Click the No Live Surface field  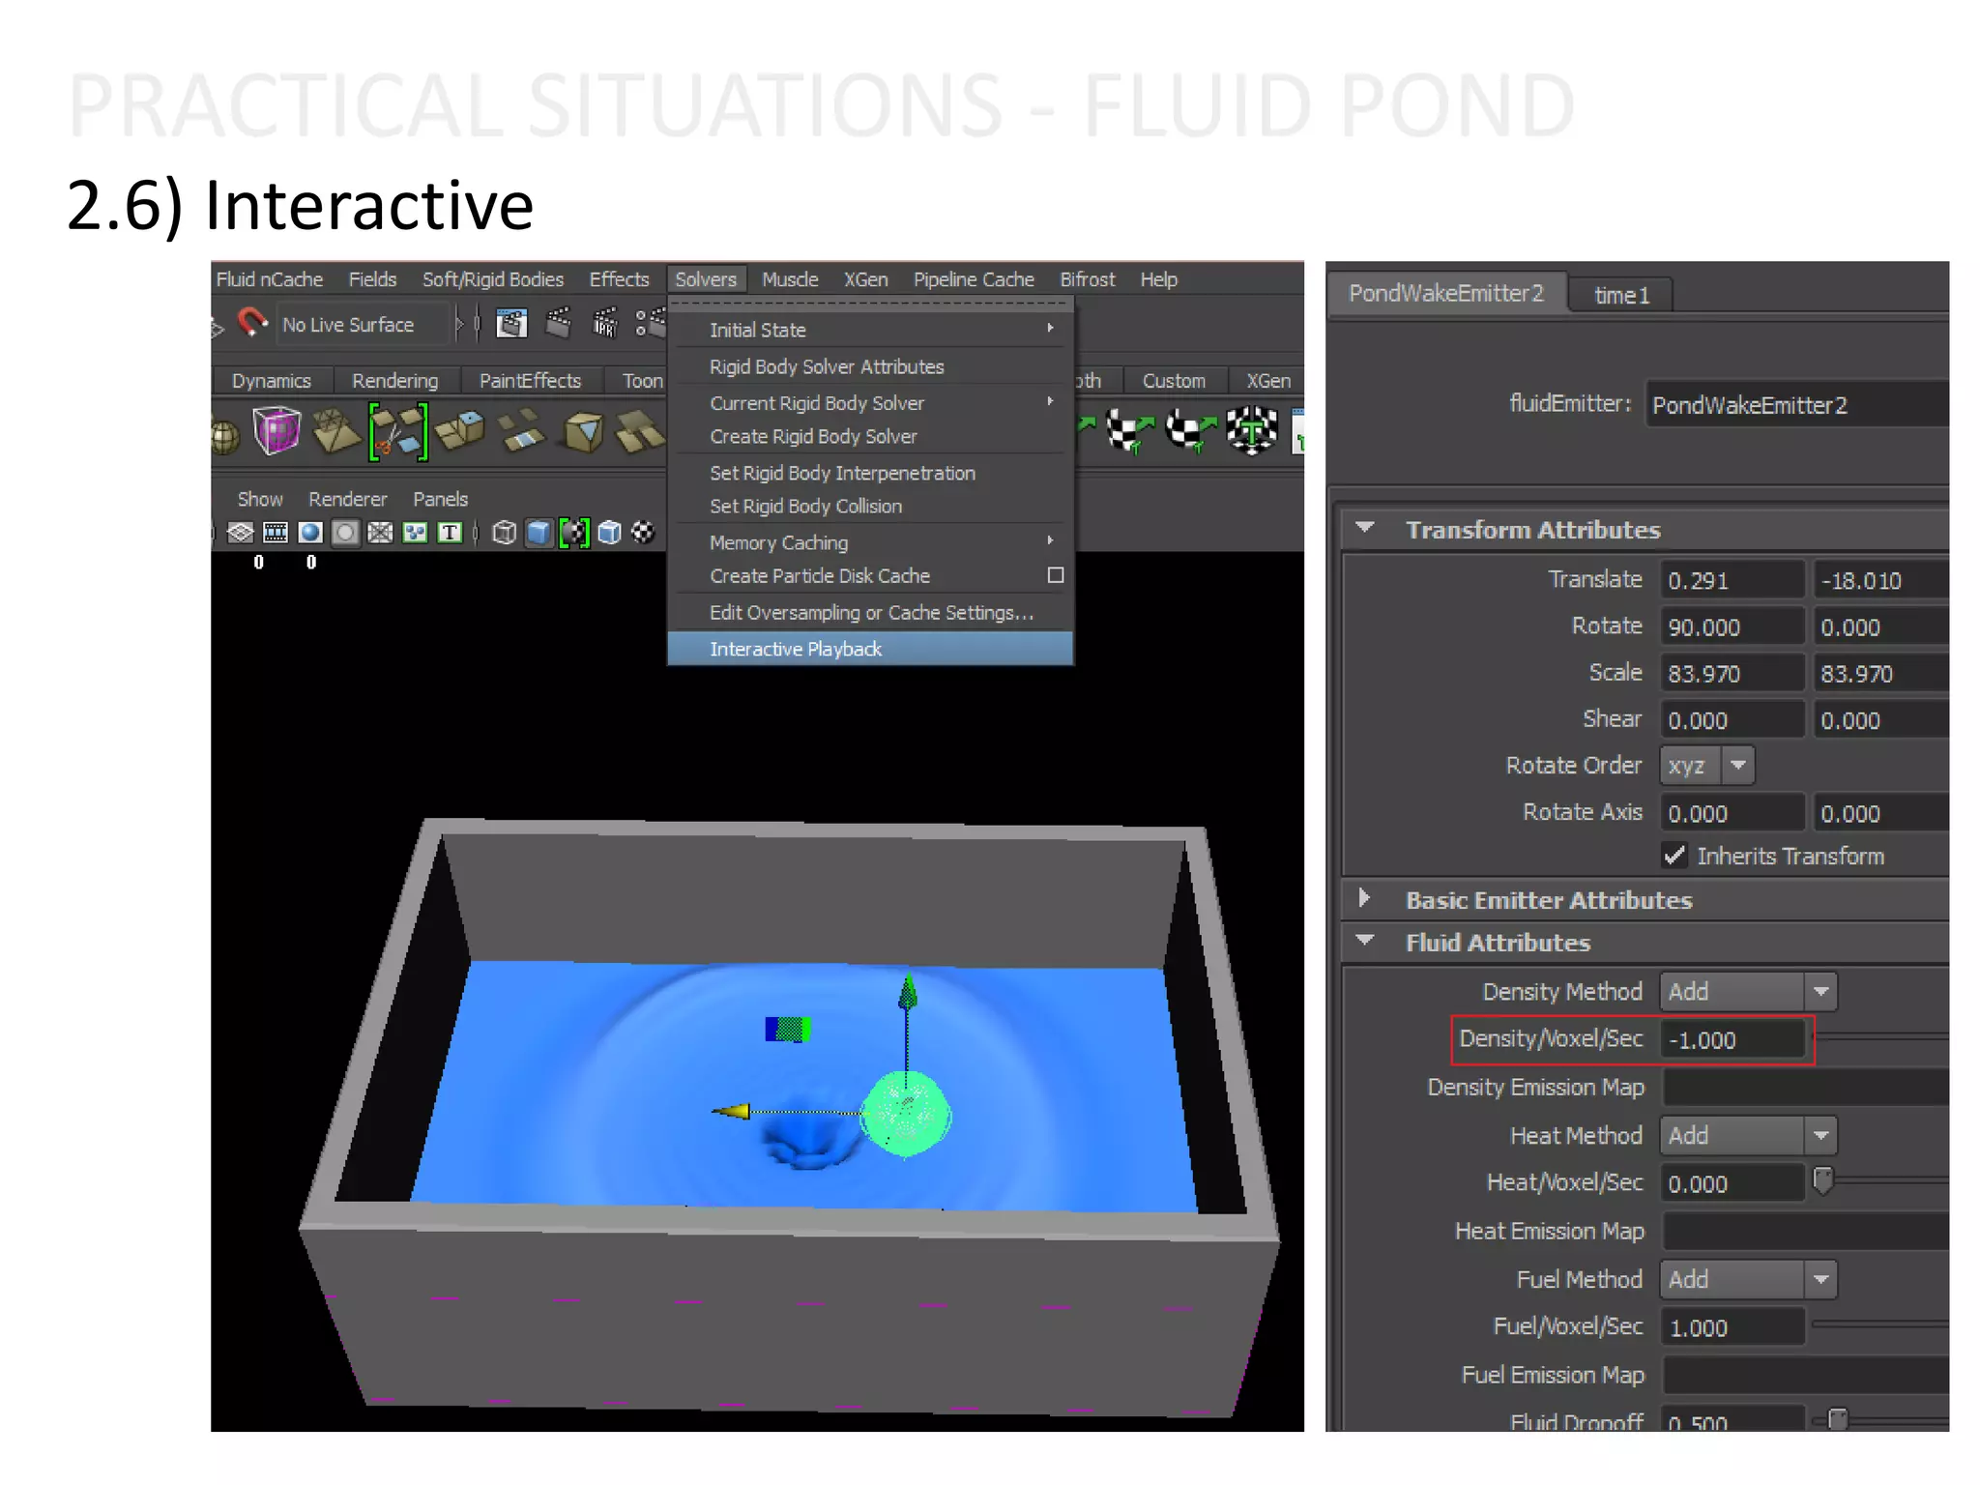[364, 325]
